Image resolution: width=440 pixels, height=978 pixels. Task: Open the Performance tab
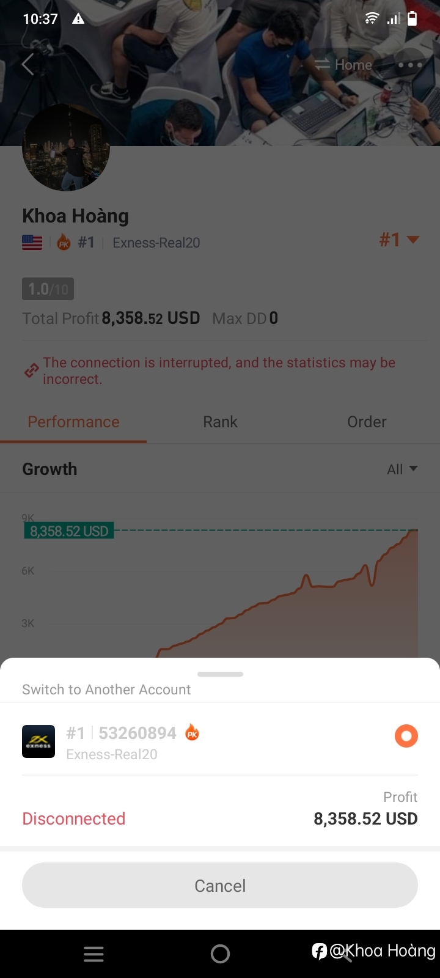coord(73,422)
